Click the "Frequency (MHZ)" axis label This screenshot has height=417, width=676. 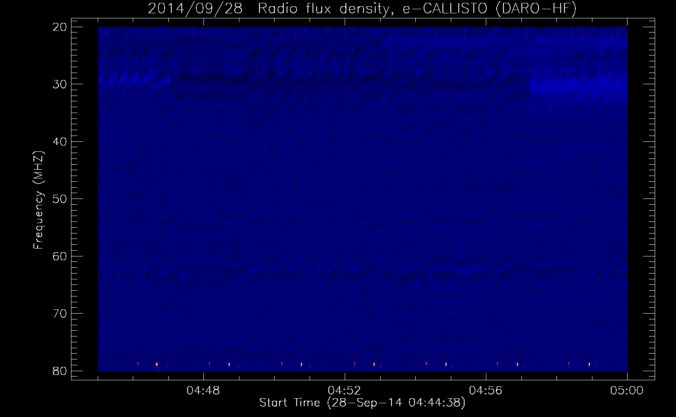(x=38, y=200)
